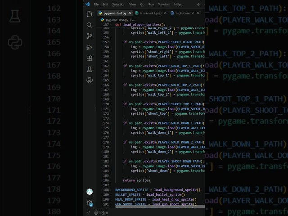
Task: Open the Go menu
Action: click(x=142, y=4)
